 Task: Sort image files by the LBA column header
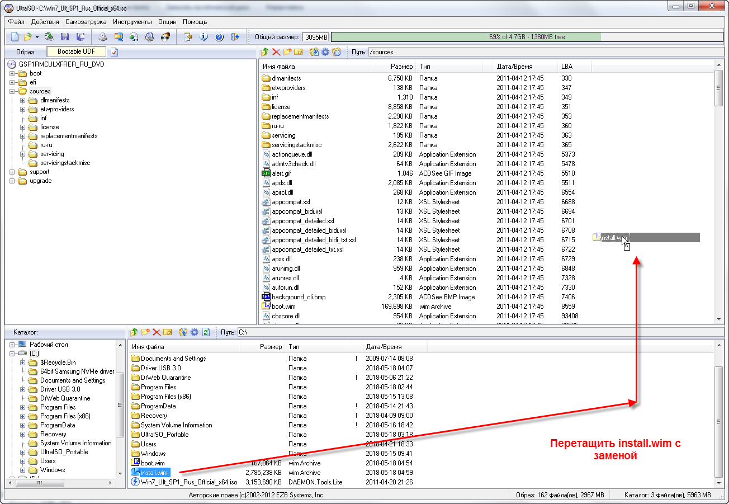pos(575,67)
